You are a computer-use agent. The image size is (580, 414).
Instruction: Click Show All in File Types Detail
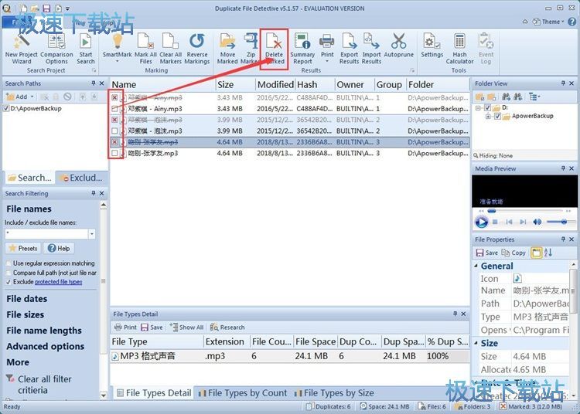[187, 327]
